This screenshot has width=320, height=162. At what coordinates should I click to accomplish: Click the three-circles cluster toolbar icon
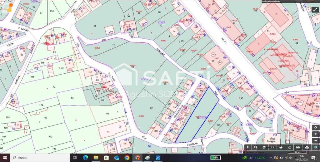click(307, 147)
